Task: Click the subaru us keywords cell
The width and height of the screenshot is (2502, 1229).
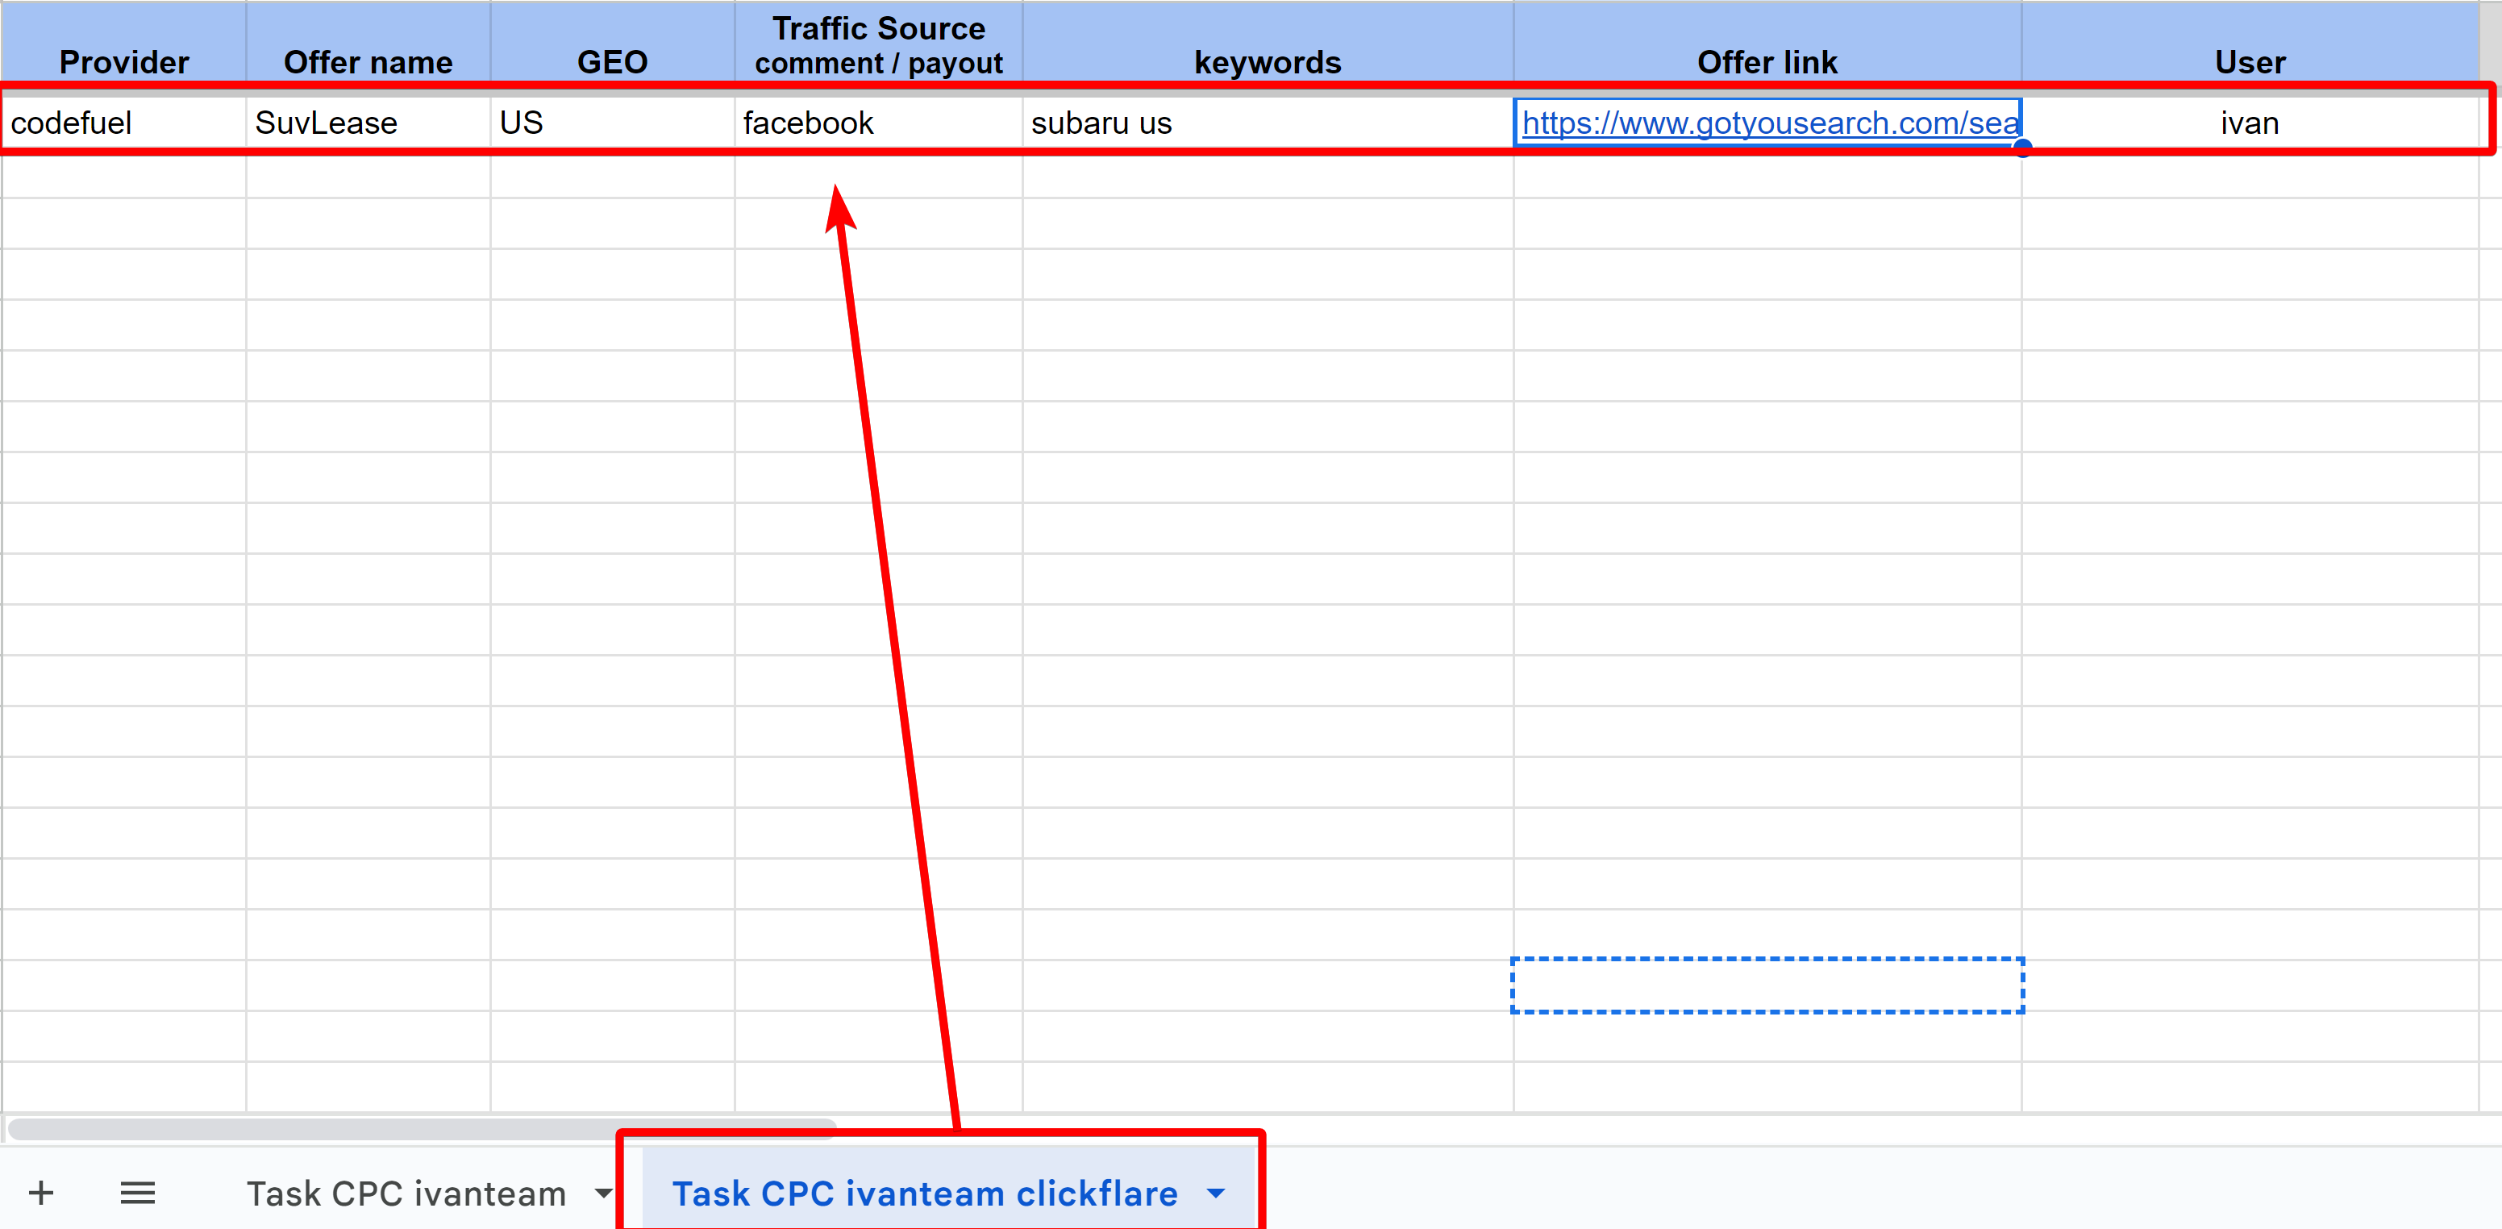Action: pos(1268,123)
